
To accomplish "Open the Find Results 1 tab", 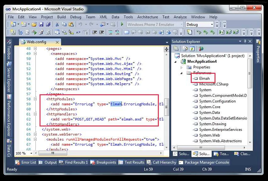I will 73,162.
